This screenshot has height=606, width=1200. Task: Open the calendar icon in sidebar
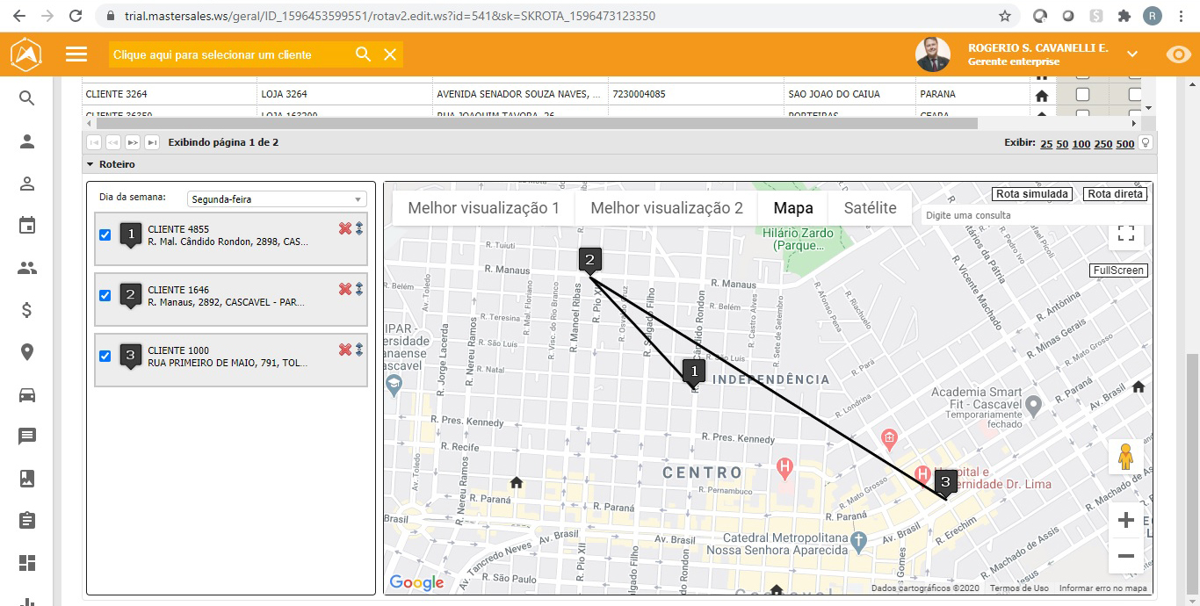click(x=27, y=226)
